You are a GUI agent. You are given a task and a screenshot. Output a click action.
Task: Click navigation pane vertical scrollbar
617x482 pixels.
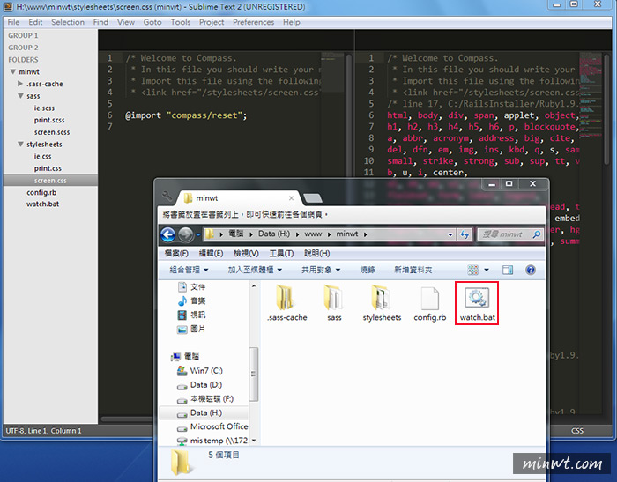(x=254, y=374)
